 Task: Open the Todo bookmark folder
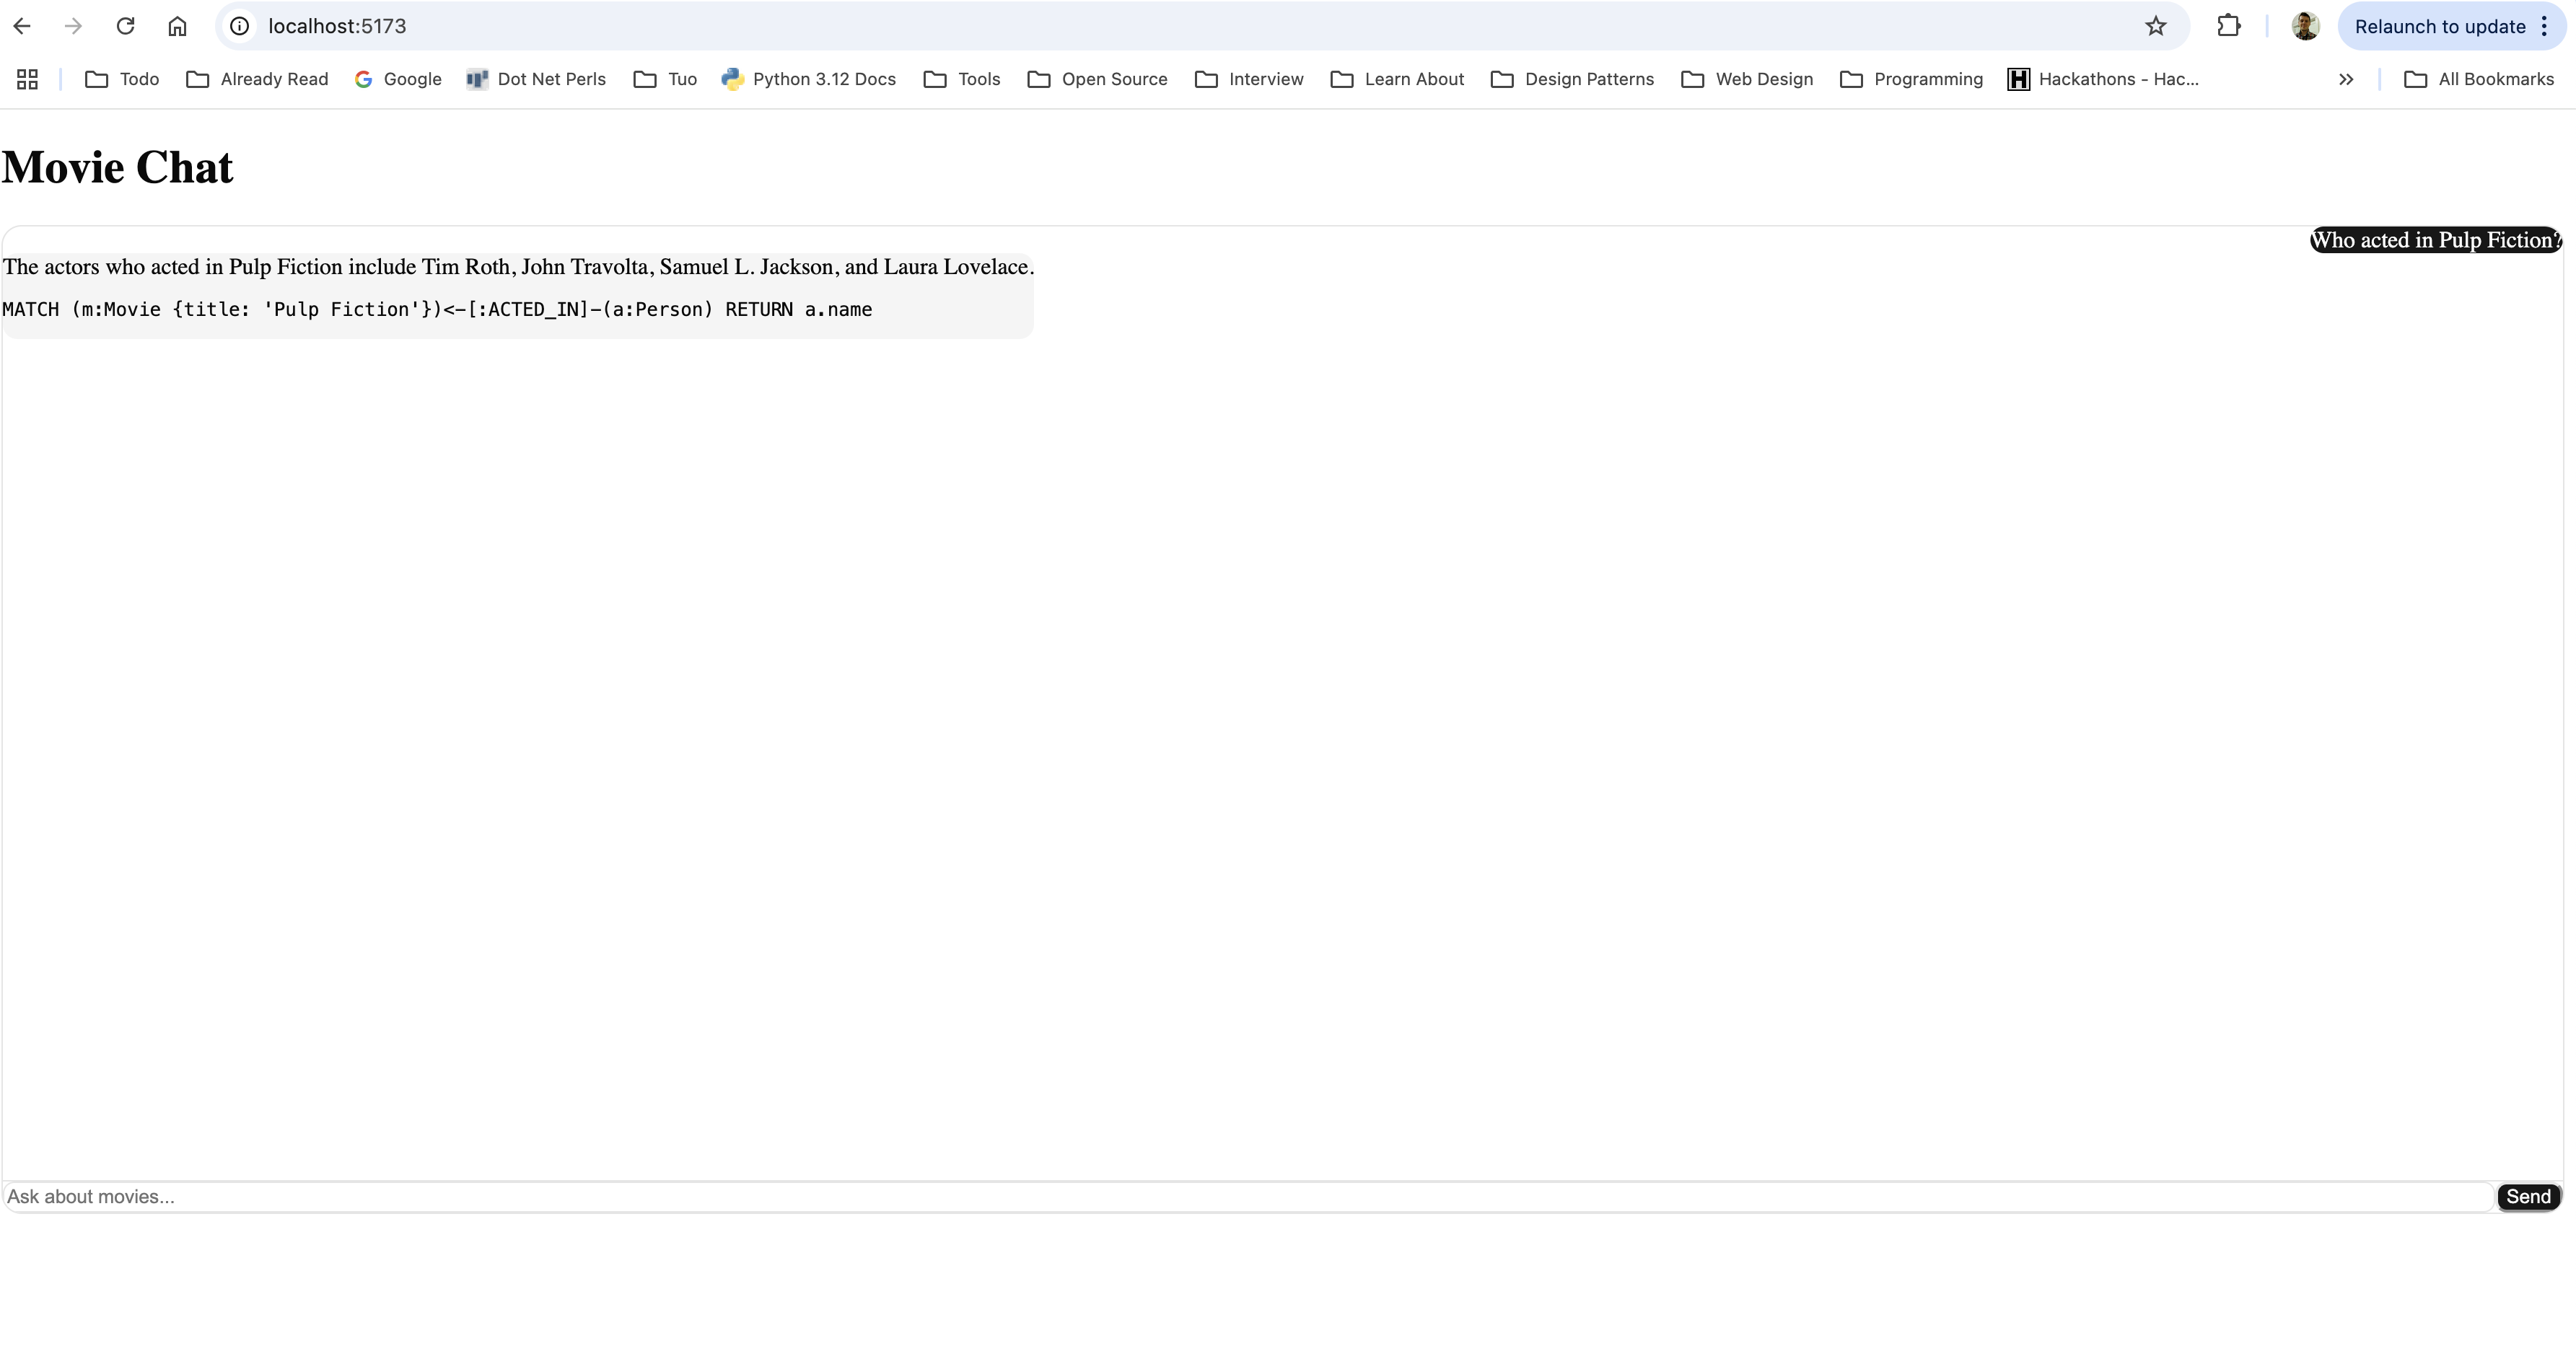[122, 79]
